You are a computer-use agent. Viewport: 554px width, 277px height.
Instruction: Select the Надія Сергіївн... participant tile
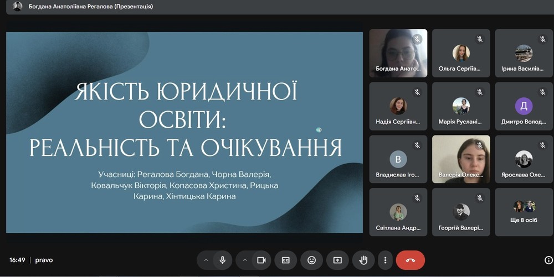point(398,106)
